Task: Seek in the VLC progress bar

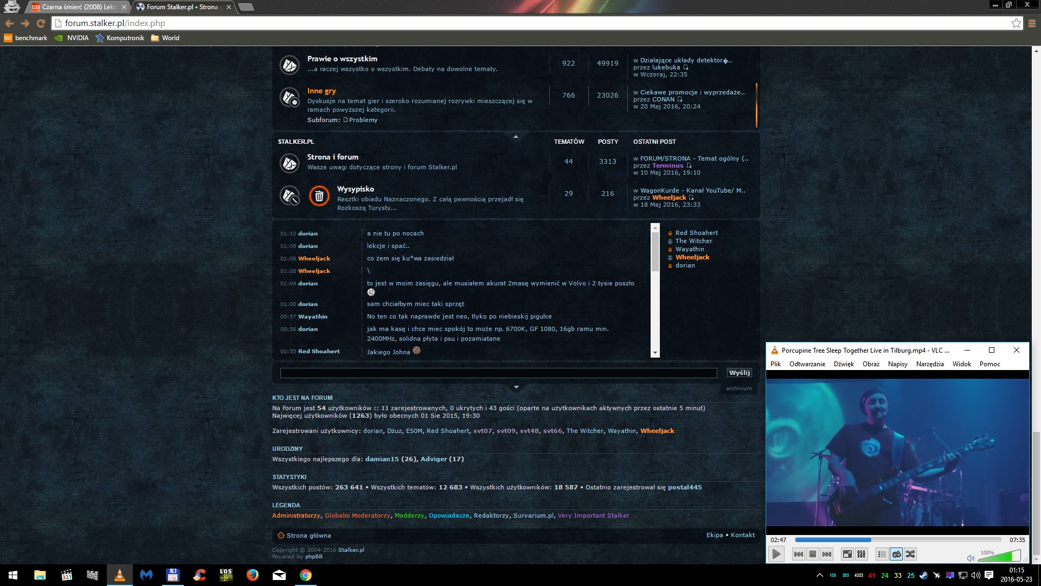Action: 898,540
